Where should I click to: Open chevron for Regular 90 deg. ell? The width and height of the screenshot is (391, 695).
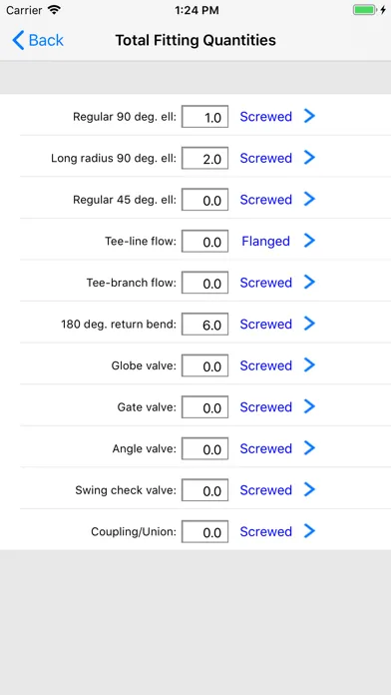point(309,116)
